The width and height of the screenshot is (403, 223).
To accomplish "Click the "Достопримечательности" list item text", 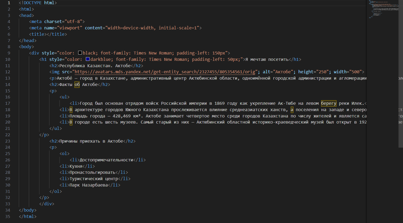I will pyautogui.click(x=106, y=160).
